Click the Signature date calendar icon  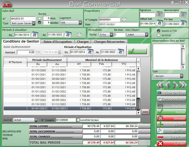[x=160, y=15]
